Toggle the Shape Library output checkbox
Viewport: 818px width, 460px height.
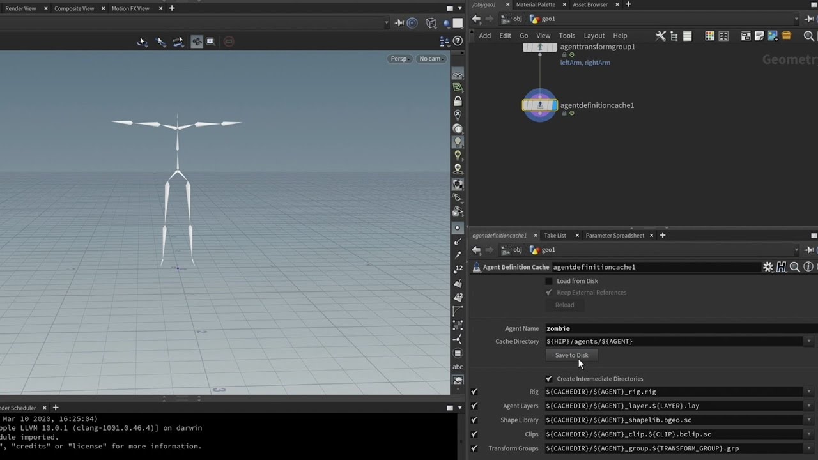coord(474,420)
